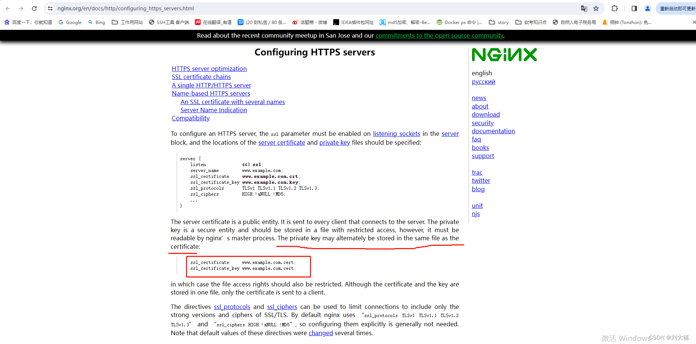Bookmark this page with the star
The width and height of the screenshot is (696, 344).
(x=596, y=8)
